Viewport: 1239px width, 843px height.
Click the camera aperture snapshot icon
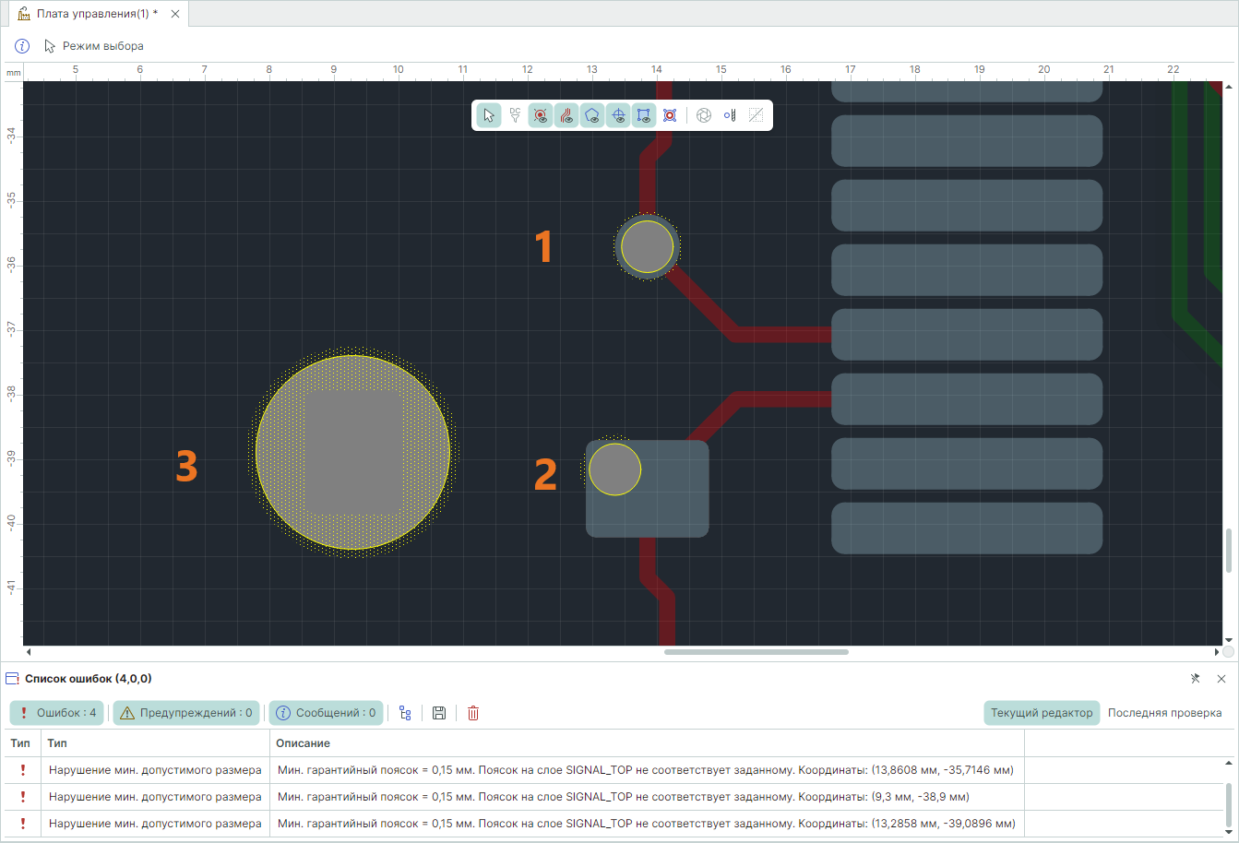[704, 115]
